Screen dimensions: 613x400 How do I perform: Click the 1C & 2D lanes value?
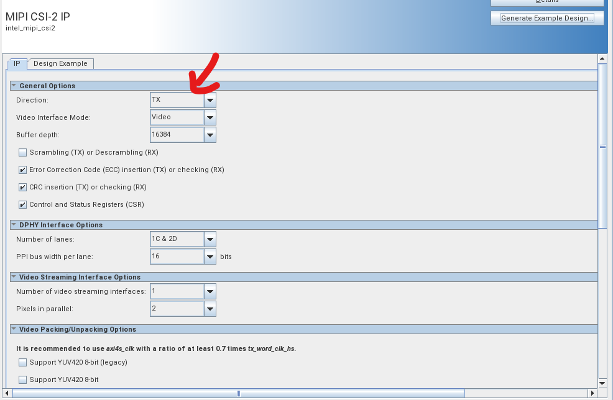pyautogui.click(x=164, y=239)
